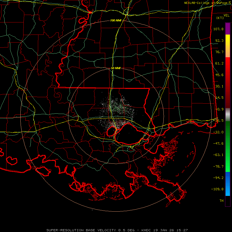The height and width of the screenshot is (232, 232).
Task: Click the Super-Resolution Base Velocity caption
Action: coord(117,230)
